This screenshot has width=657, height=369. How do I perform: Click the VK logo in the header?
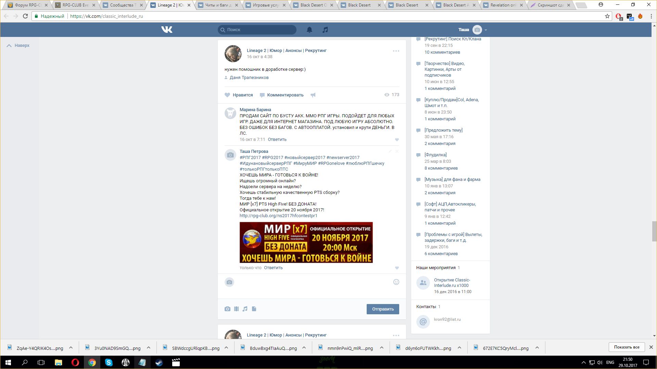pos(167,30)
